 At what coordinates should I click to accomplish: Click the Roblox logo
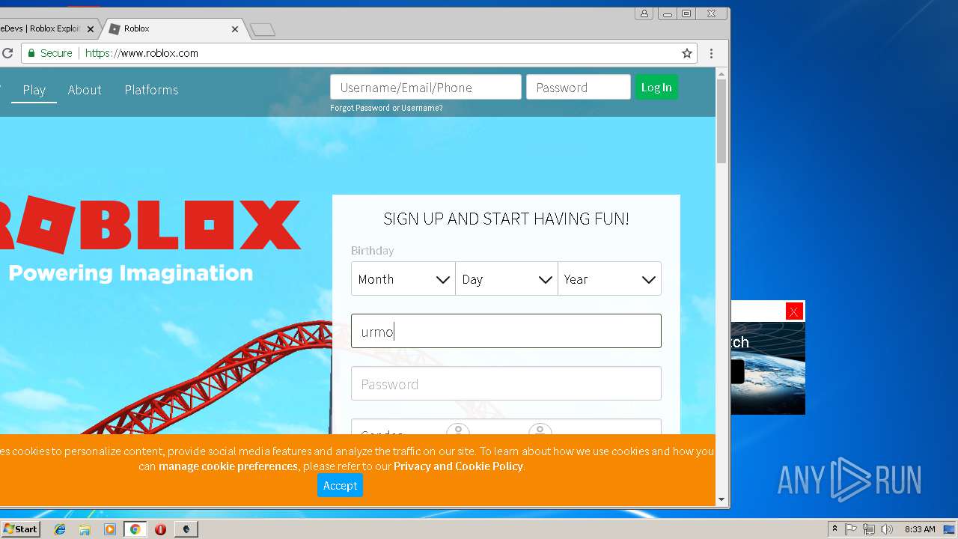click(150, 224)
